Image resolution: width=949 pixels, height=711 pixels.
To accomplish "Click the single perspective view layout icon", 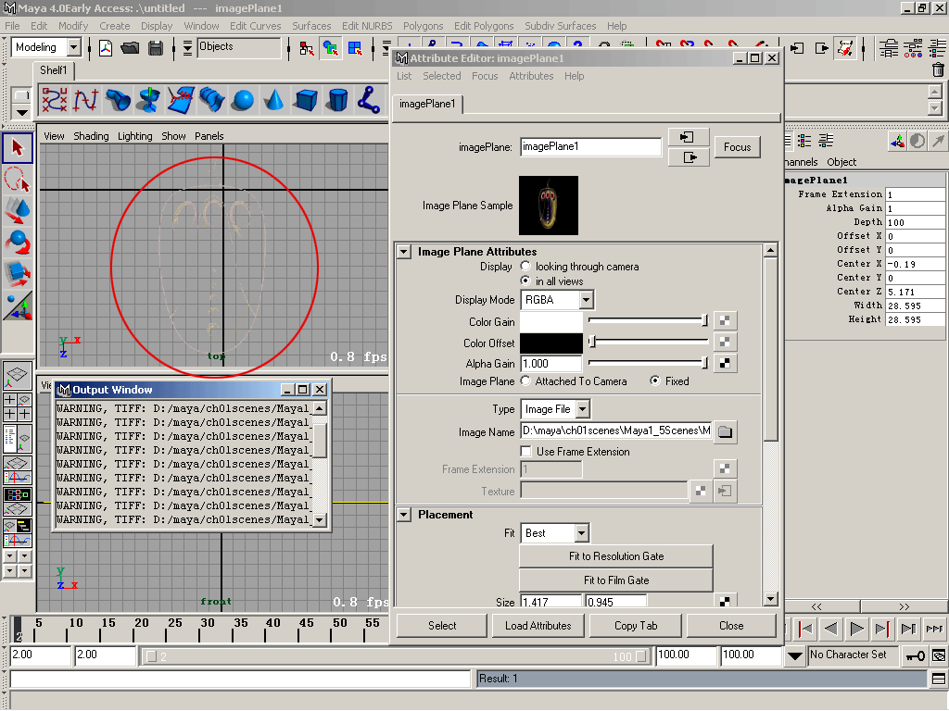I will [x=17, y=376].
